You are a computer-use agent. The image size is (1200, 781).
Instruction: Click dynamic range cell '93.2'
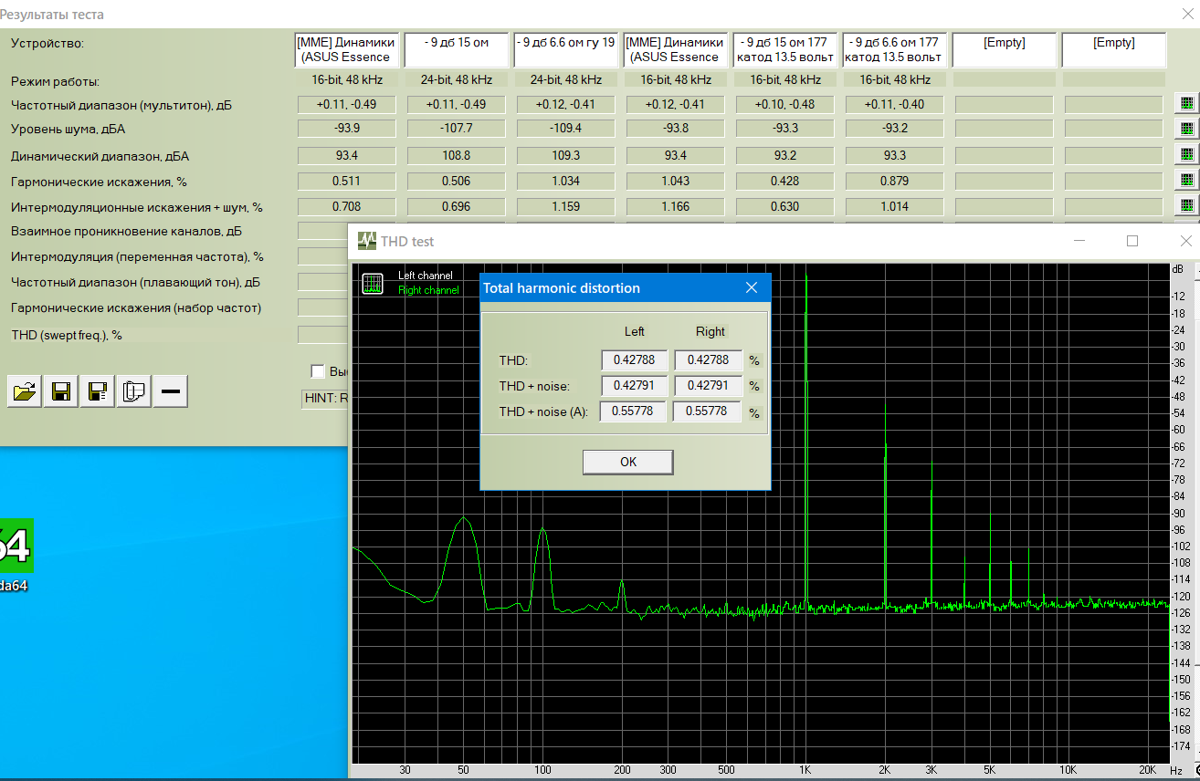coord(785,155)
